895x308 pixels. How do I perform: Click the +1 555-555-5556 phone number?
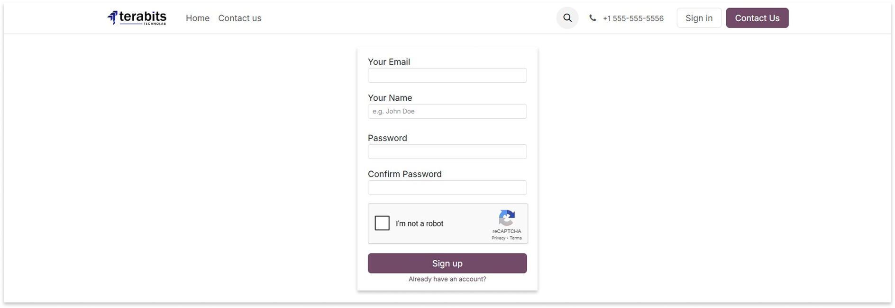(x=633, y=18)
